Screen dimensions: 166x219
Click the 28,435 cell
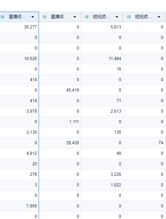60,143
